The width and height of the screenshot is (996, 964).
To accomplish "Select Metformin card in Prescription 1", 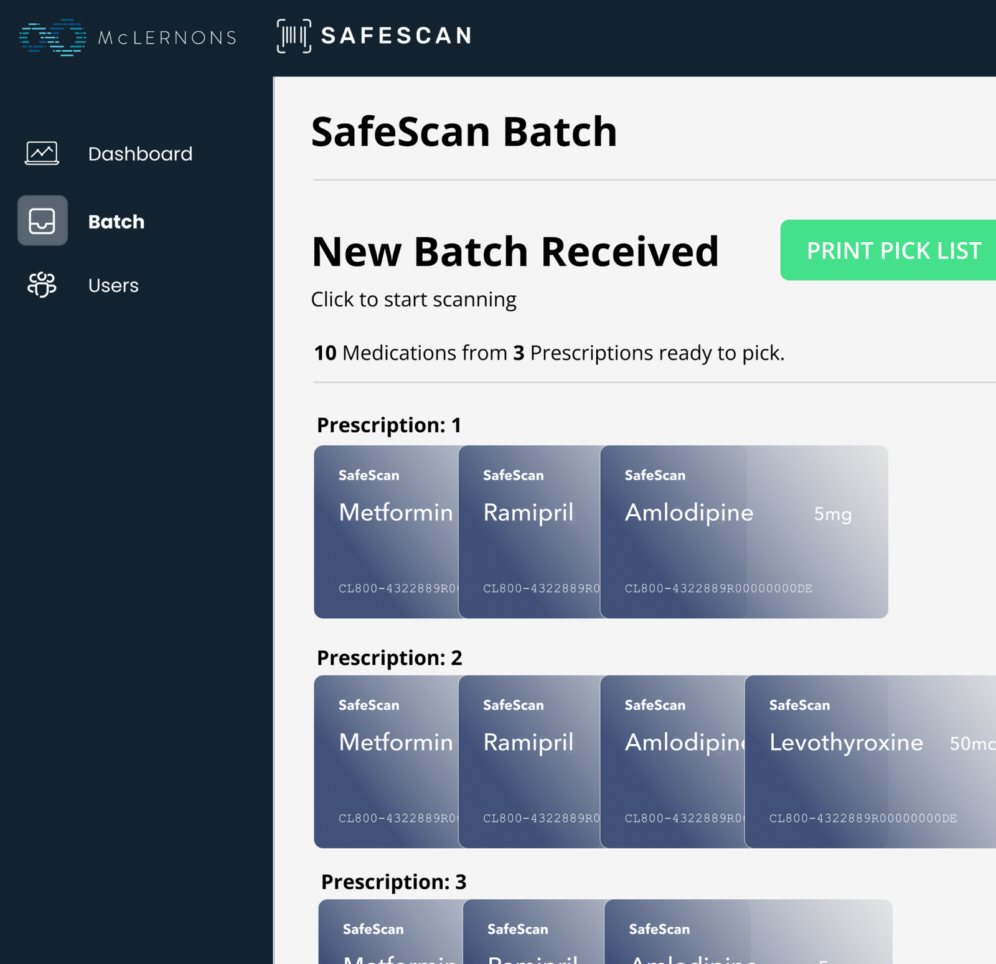I will [386, 531].
